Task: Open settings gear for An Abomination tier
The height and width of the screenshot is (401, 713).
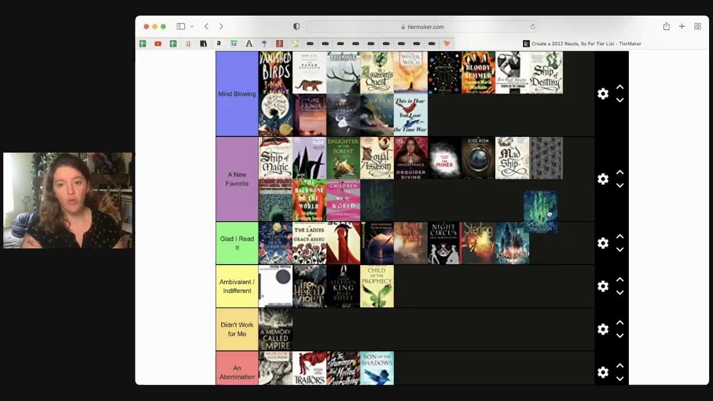Action: 603,372
